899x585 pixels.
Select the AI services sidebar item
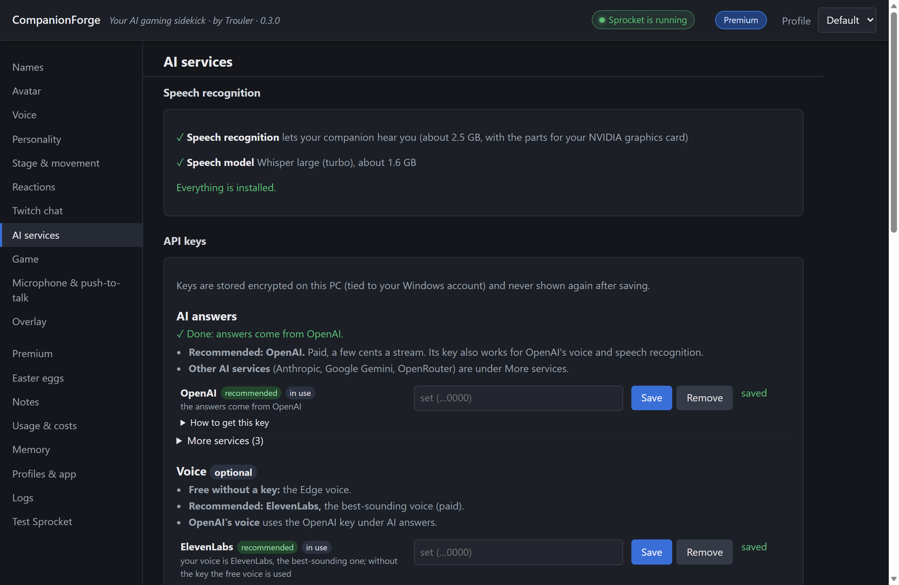tap(71, 235)
